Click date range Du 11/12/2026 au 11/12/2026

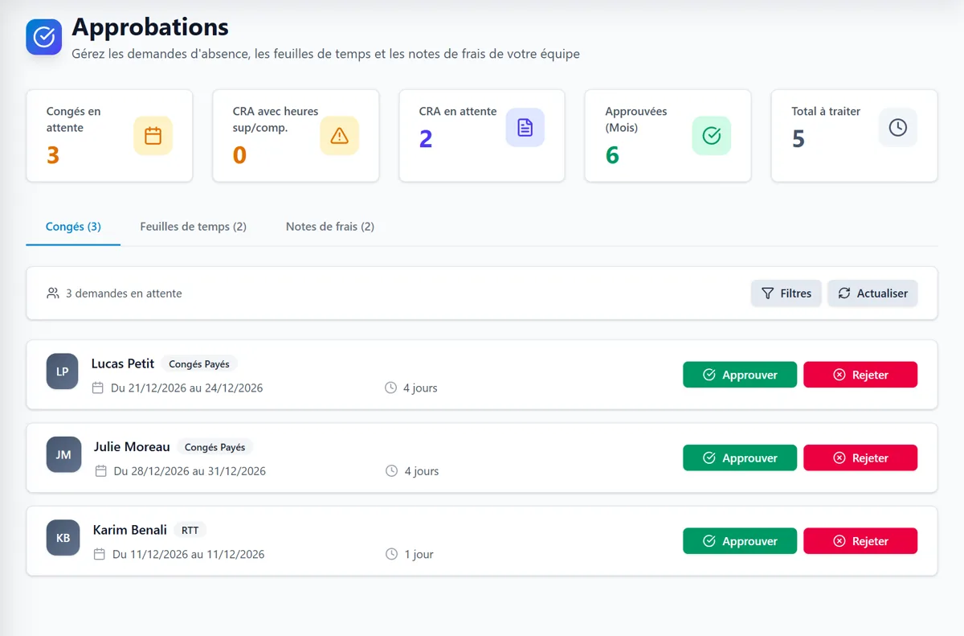189,555
